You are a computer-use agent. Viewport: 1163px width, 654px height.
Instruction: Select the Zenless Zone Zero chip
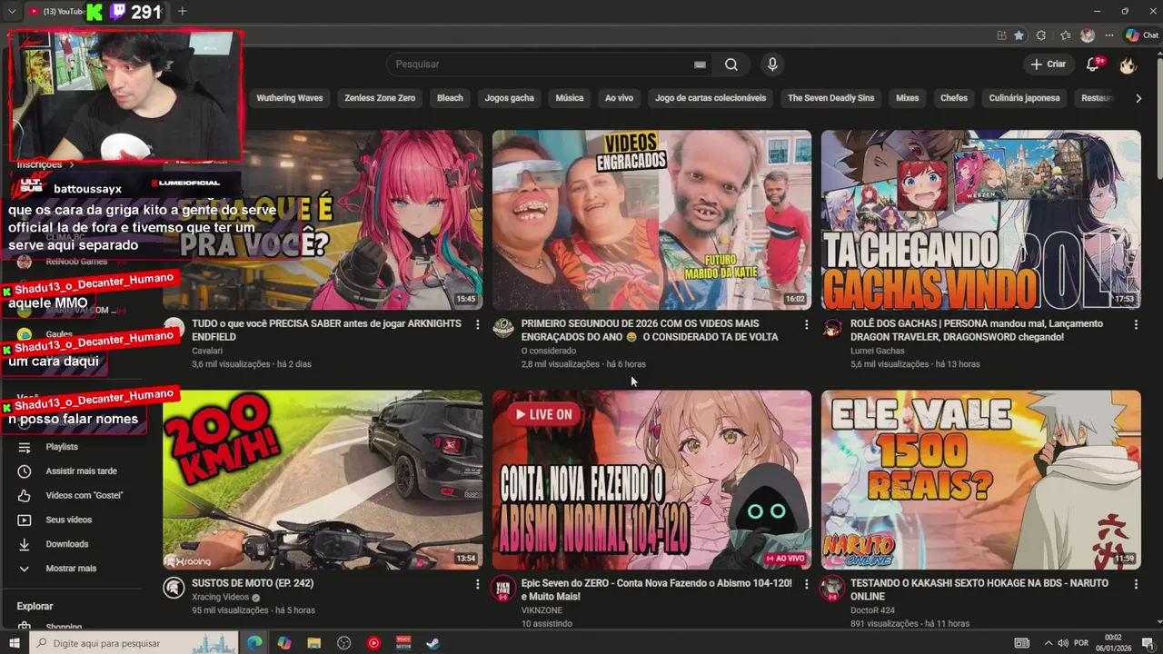[x=380, y=98]
